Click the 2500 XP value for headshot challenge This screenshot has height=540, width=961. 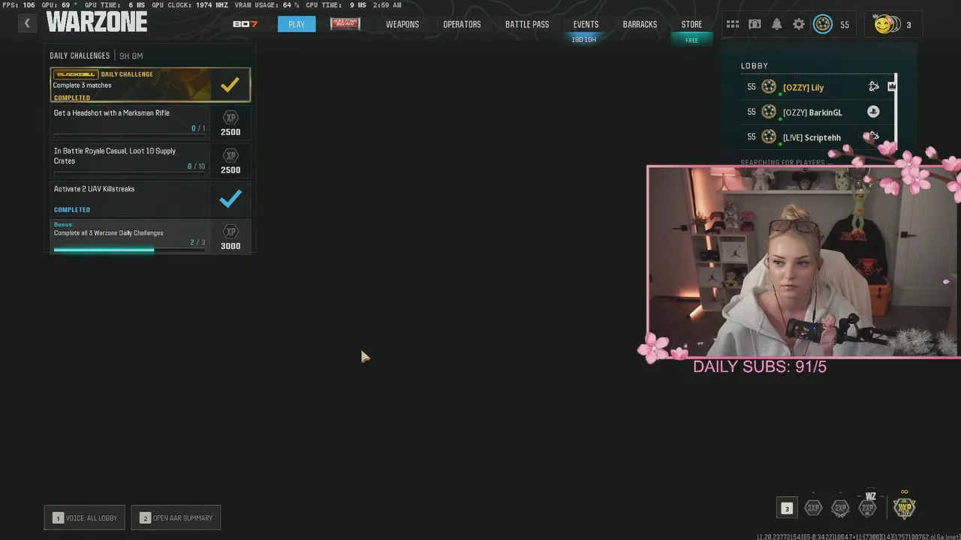tap(230, 132)
